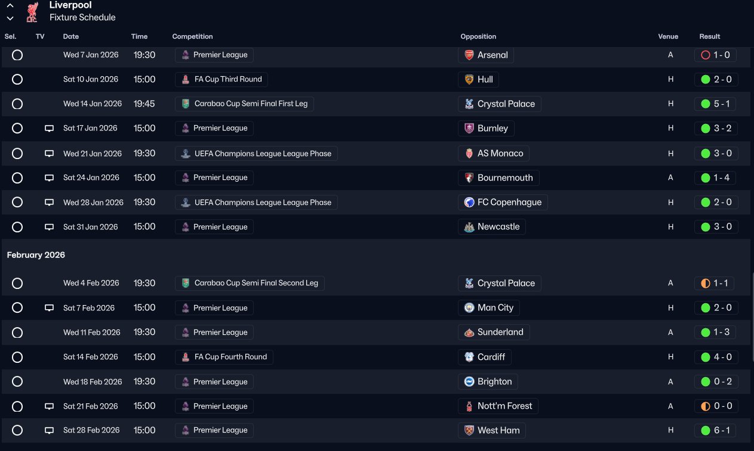Click the up chevron beside Liverpool
Screen dimensions: 754x451
point(10,5)
